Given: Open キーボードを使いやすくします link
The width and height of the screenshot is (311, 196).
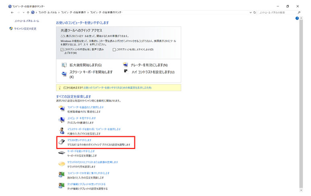Looking at the screenshot, I should (81, 151).
